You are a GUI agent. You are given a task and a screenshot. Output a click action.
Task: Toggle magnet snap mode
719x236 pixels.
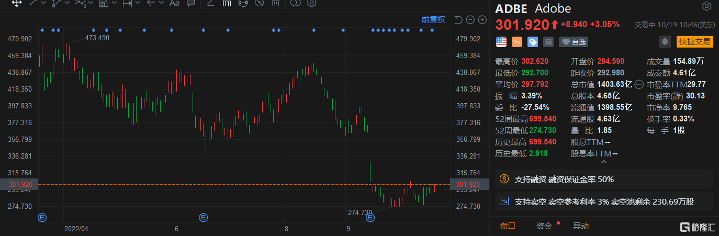(227, 3)
